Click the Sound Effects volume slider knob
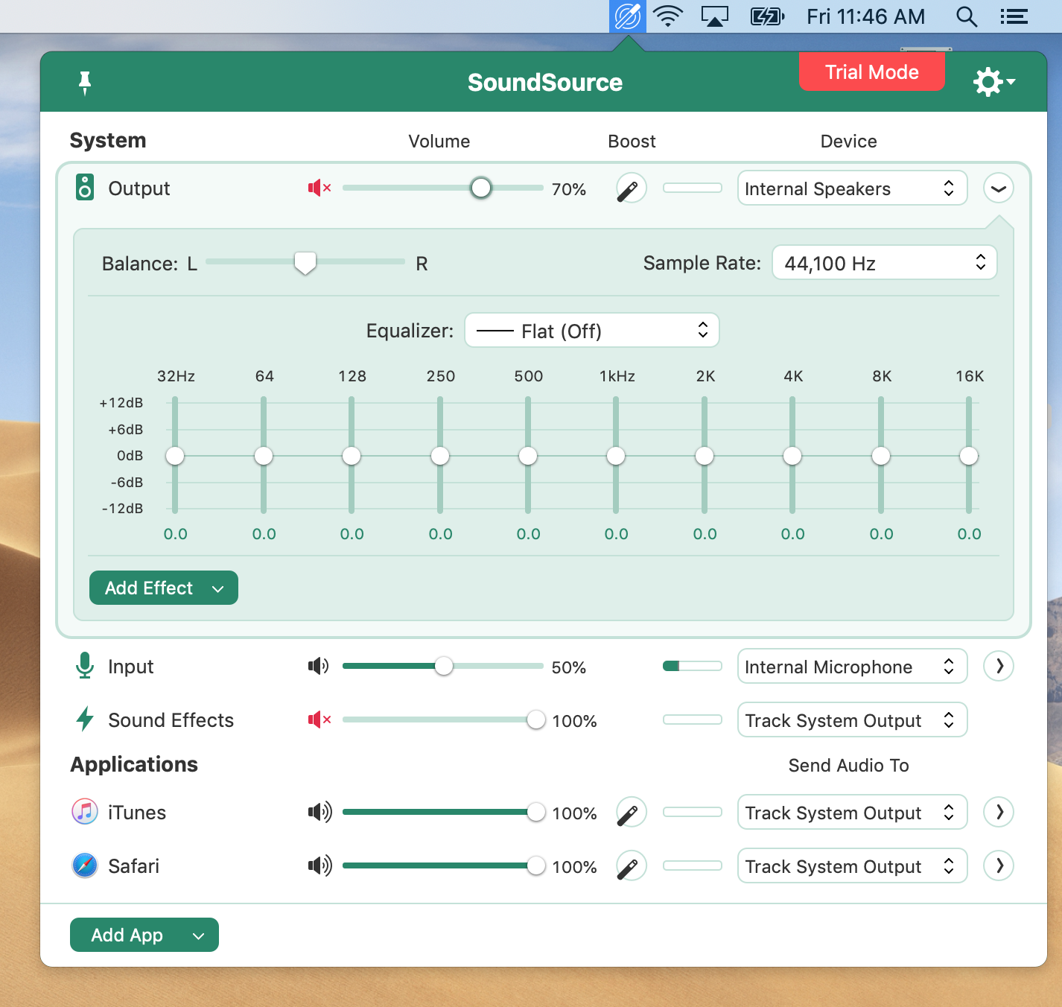 click(x=535, y=719)
